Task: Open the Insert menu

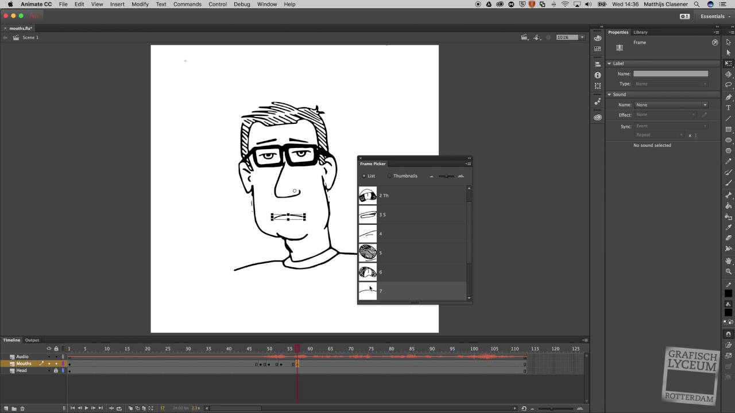Action: (117, 4)
